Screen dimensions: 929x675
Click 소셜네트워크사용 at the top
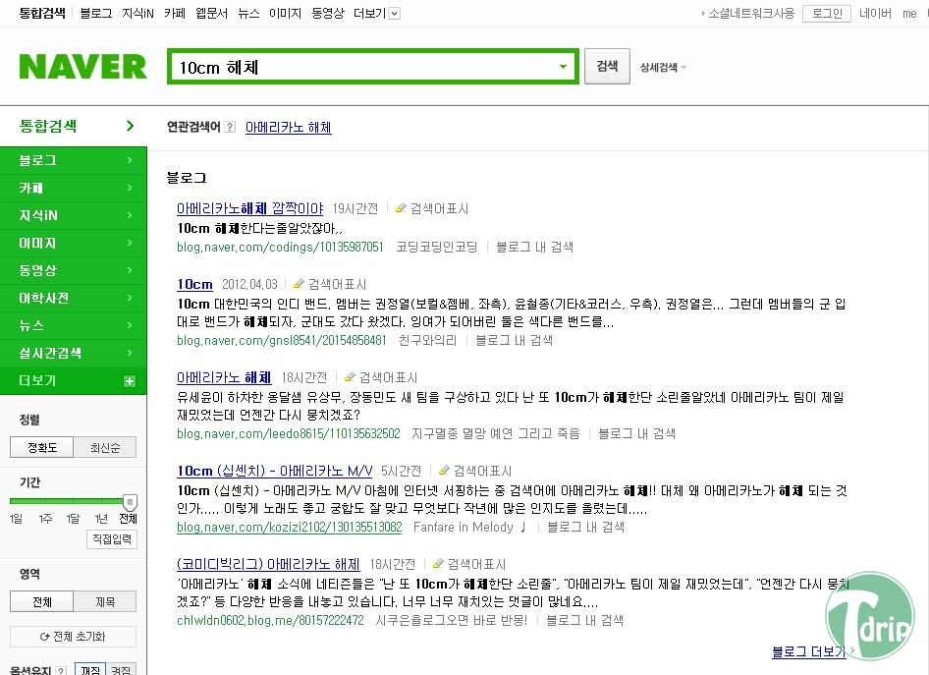751,13
